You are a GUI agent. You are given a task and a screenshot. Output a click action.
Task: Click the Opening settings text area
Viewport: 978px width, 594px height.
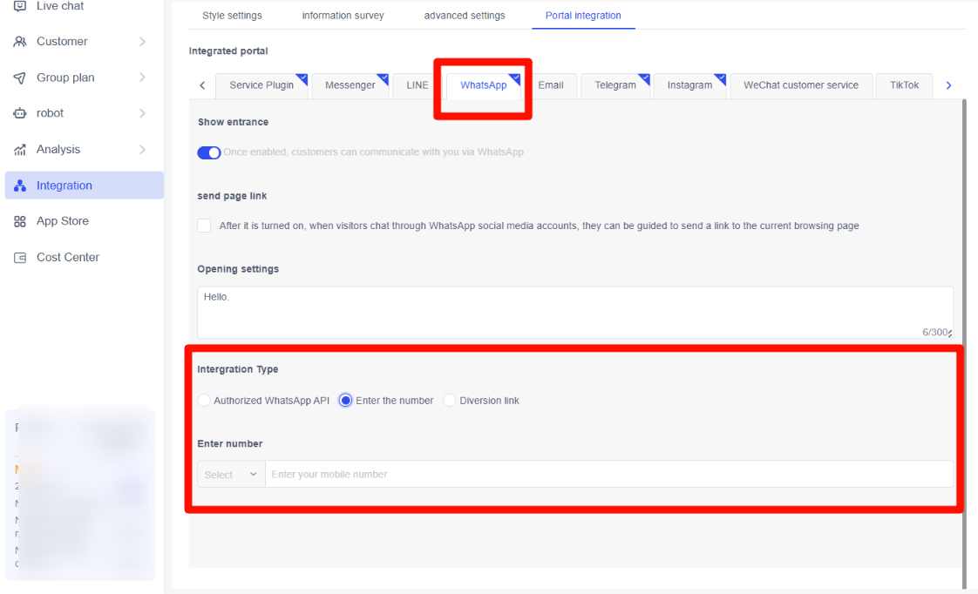[575, 313]
